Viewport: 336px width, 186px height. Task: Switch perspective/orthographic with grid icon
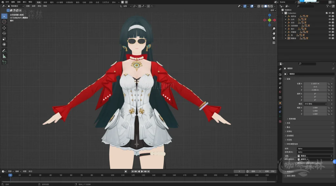(x=274, y=43)
